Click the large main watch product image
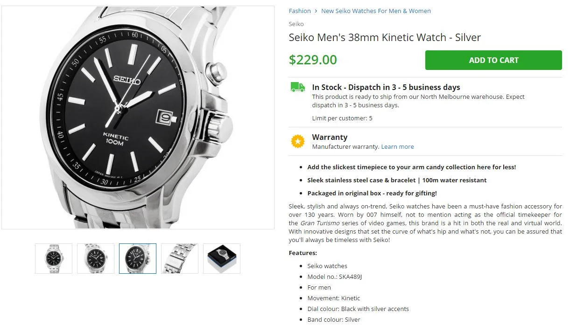Viewport: 570px width, 325px height. pos(138,117)
